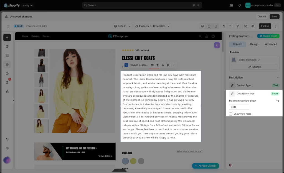This screenshot has width=284, height=173.
Task: Enable the Show view more checkbox
Action: [230, 114]
